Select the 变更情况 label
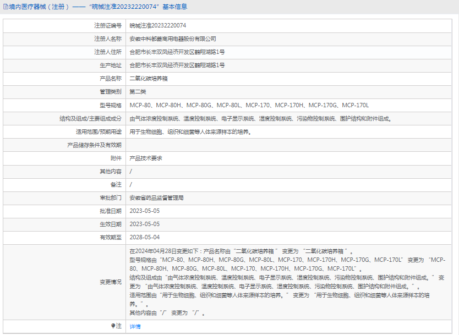This screenshot has width=459, height=335. pos(111,282)
